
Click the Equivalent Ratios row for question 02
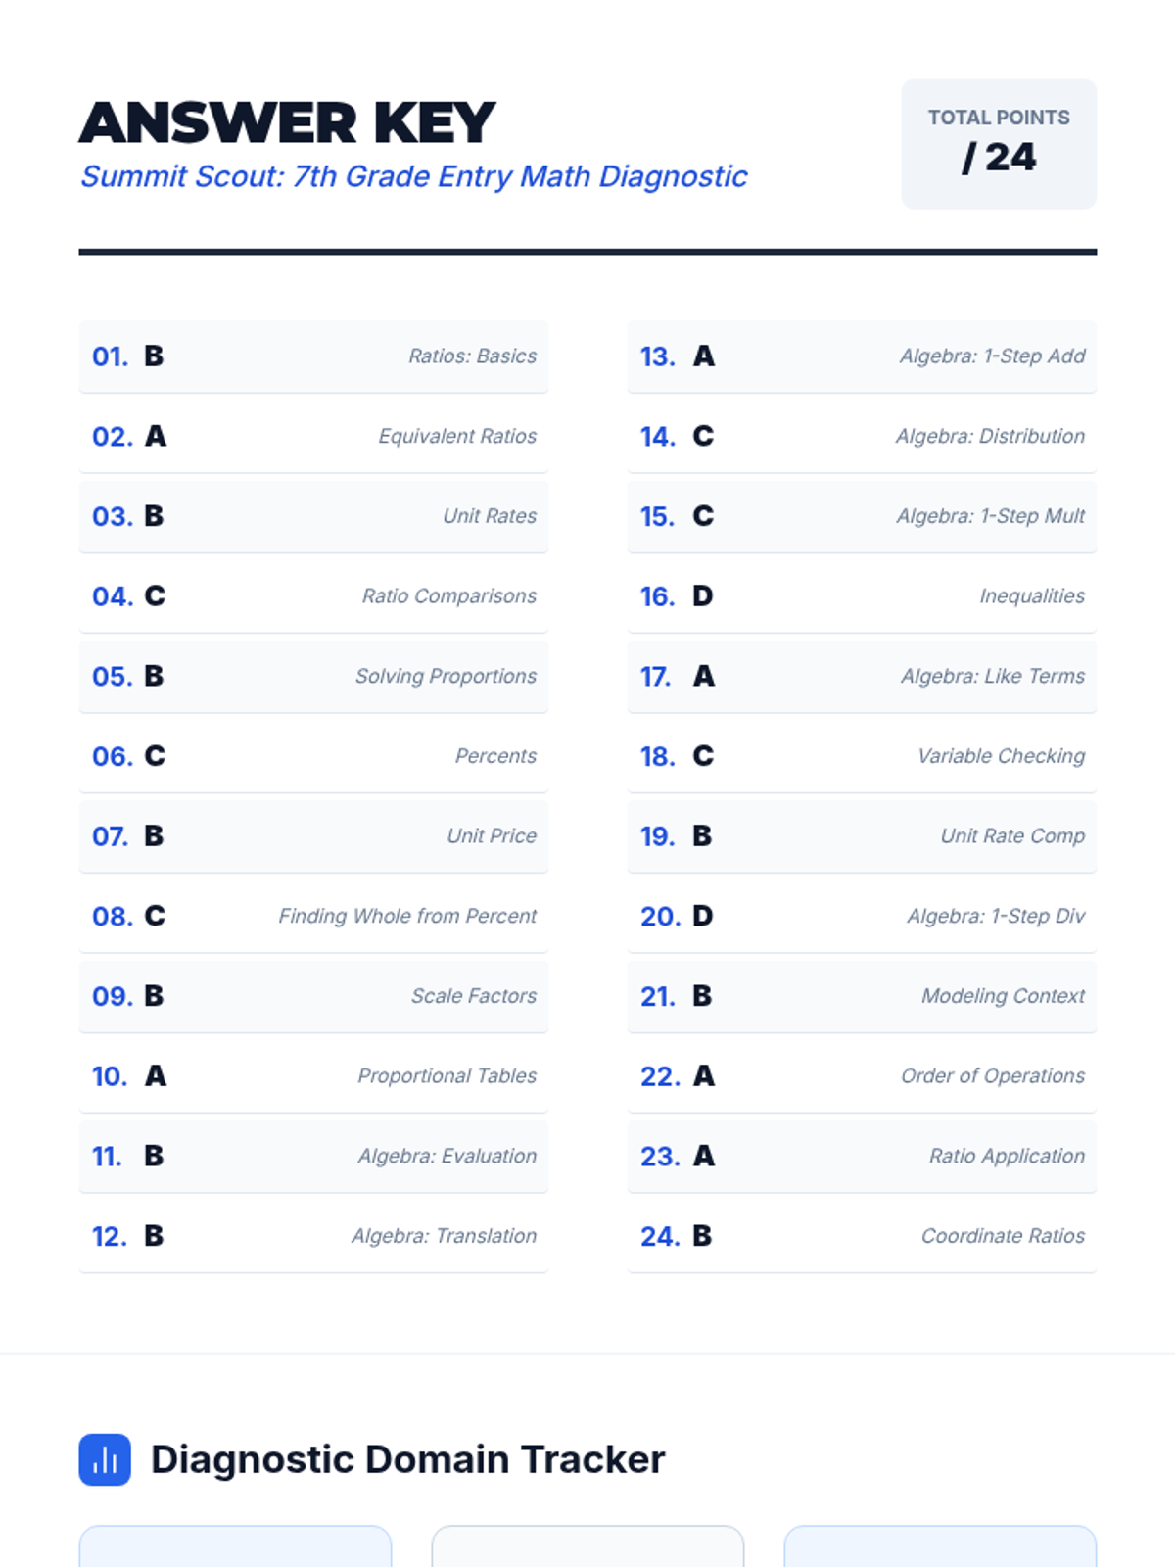pyautogui.click(x=312, y=436)
